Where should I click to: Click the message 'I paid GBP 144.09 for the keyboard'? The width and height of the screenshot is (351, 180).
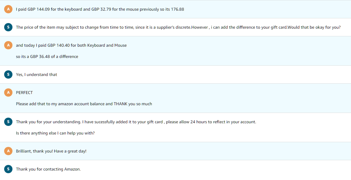100,9
